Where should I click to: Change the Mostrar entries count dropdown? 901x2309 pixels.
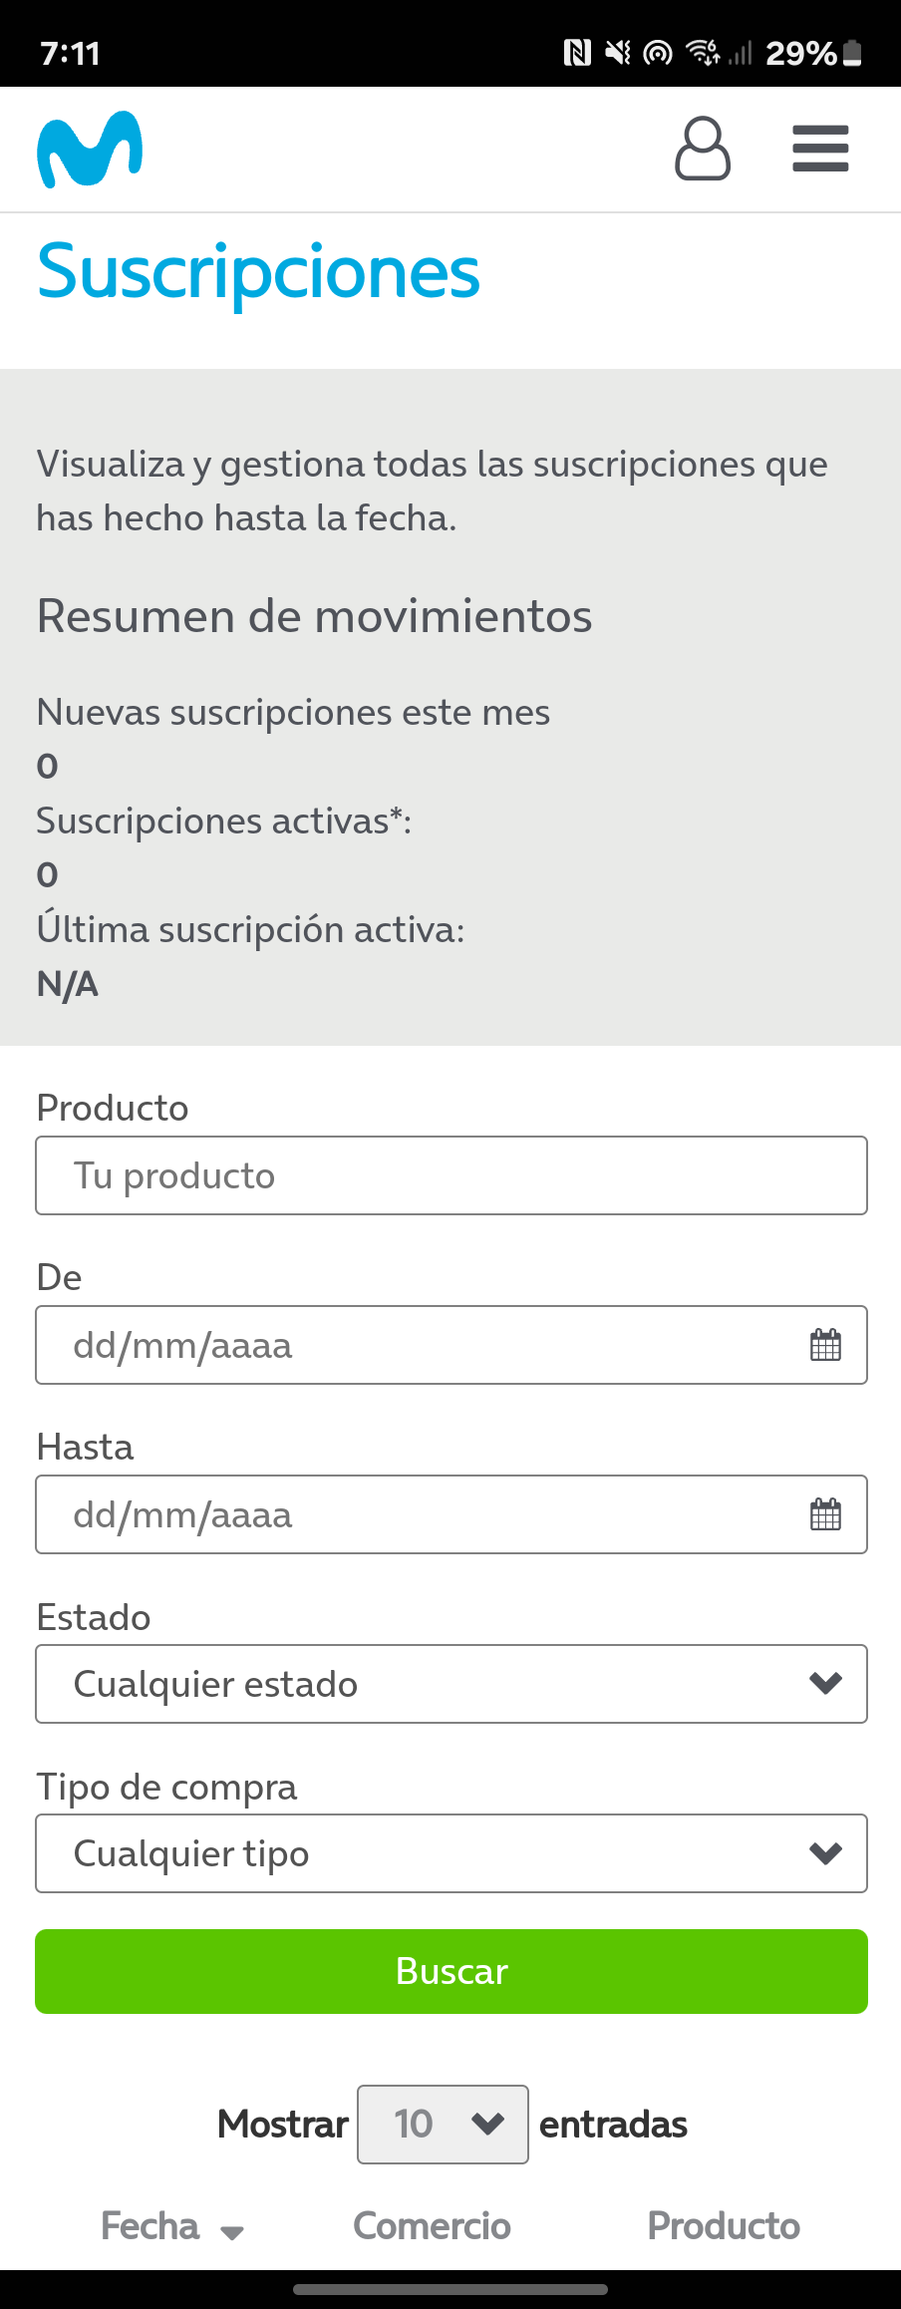(444, 2125)
